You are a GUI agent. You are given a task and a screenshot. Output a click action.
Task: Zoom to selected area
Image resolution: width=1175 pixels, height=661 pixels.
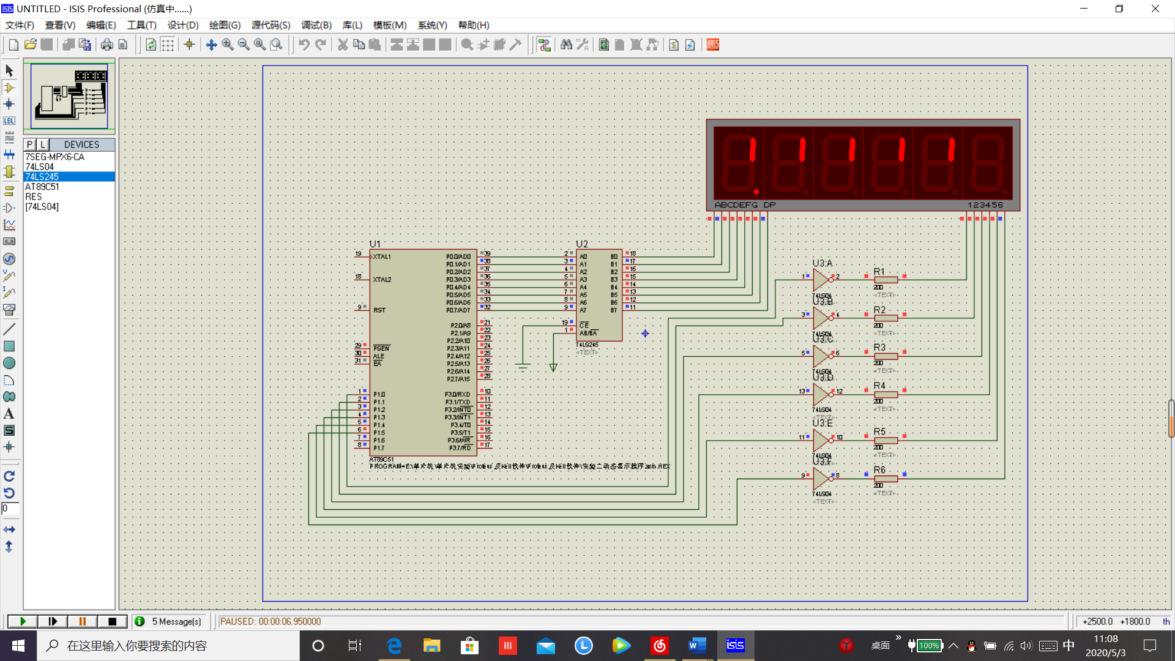click(x=277, y=45)
